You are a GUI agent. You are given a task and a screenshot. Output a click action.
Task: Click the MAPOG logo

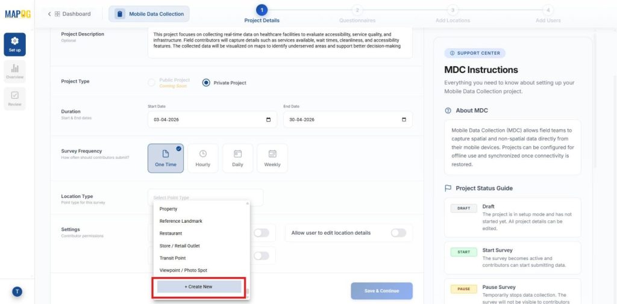click(x=17, y=14)
